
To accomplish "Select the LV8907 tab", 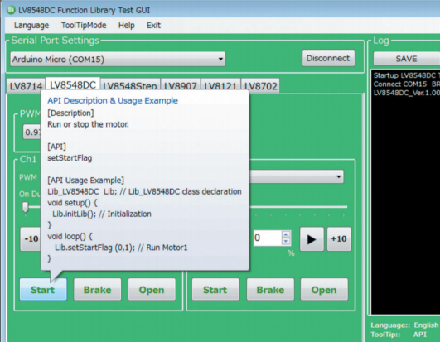I will pos(180,86).
